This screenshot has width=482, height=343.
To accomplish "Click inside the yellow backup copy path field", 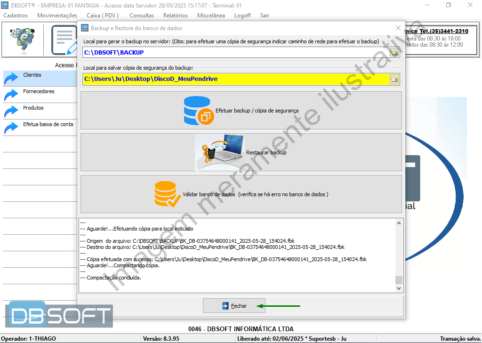I will point(212,79).
